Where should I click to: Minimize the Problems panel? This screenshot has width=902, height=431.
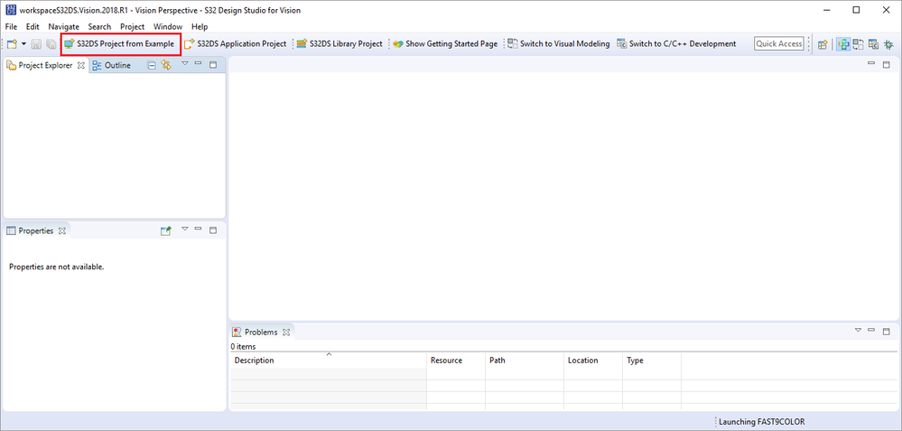point(871,331)
